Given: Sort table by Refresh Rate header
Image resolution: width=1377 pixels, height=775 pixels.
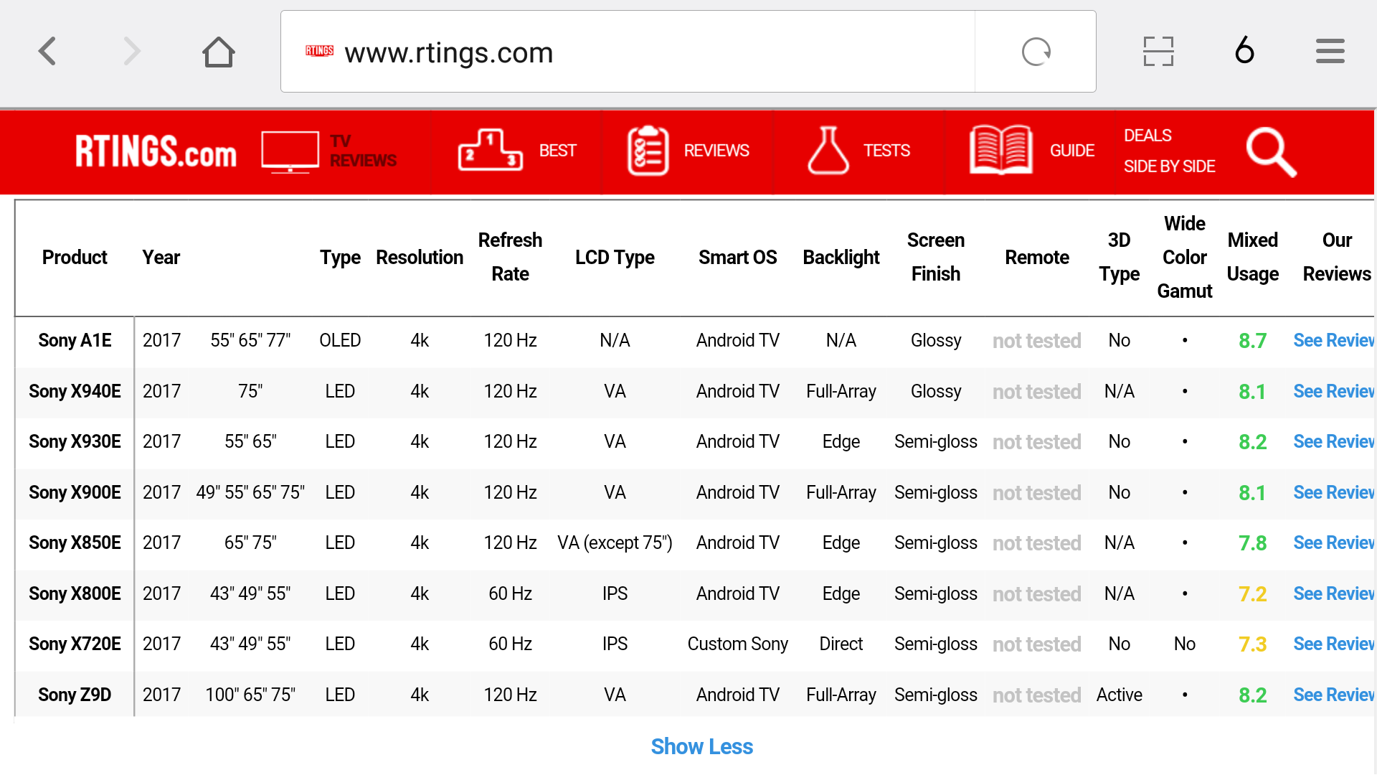Looking at the screenshot, I should pyautogui.click(x=510, y=257).
